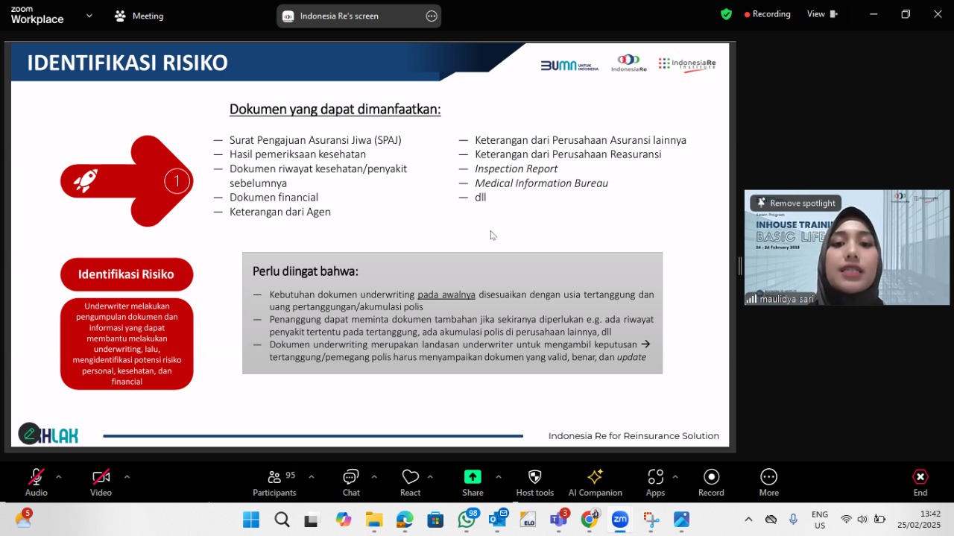Expand video options chevron
The image size is (954, 536).
click(x=127, y=477)
